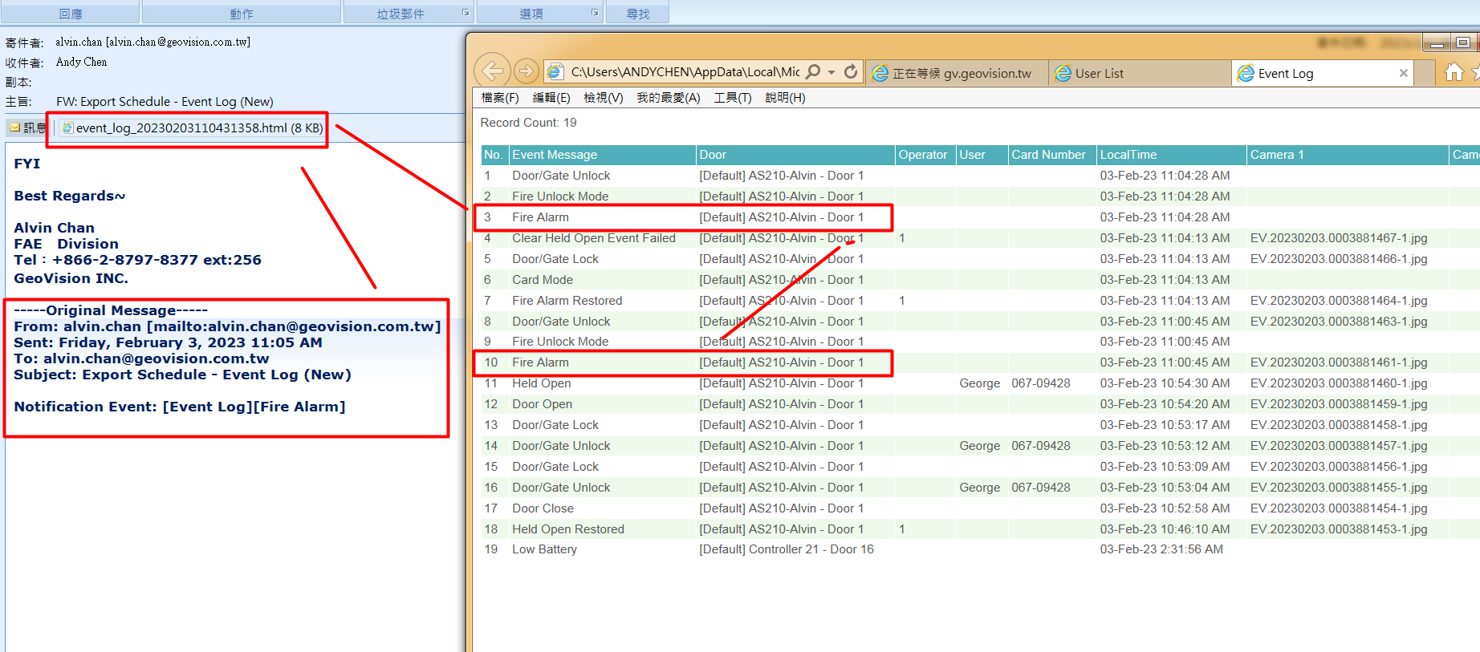Select the Event Log tab
The width and height of the screenshot is (1480, 652).
(1322, 73)
